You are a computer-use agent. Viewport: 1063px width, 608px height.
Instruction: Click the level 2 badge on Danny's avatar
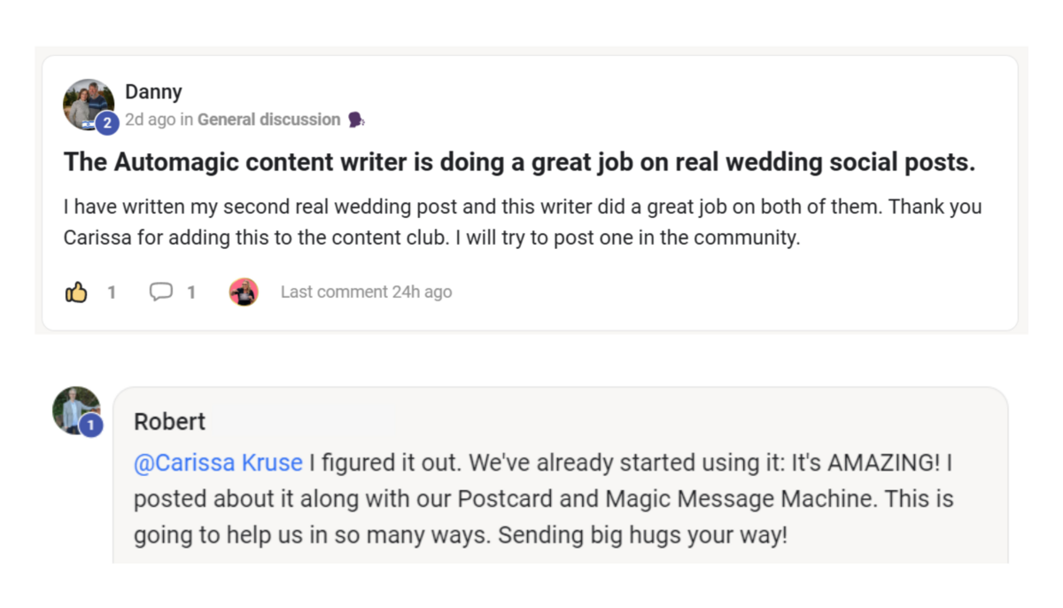[x=106, y=124]
